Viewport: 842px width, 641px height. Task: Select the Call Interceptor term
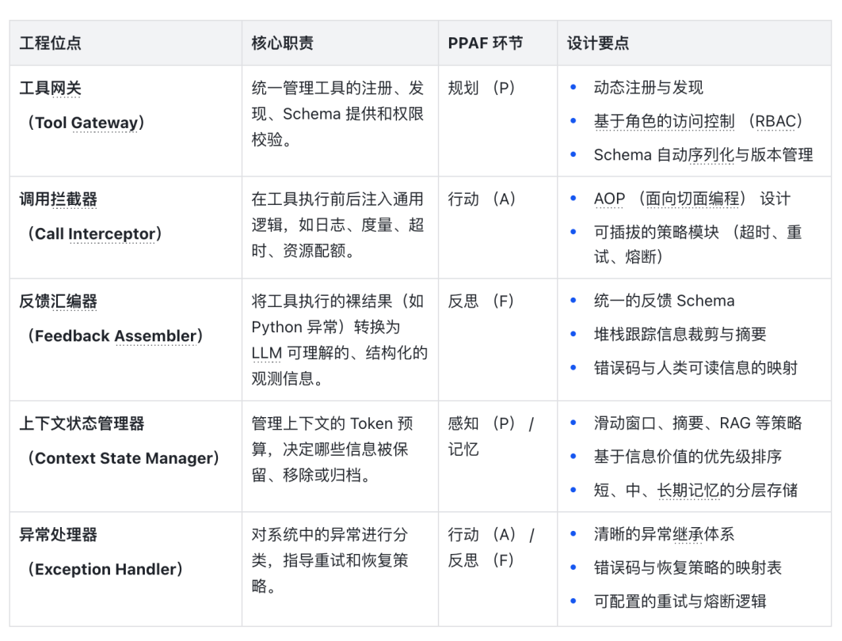point(94,234)
